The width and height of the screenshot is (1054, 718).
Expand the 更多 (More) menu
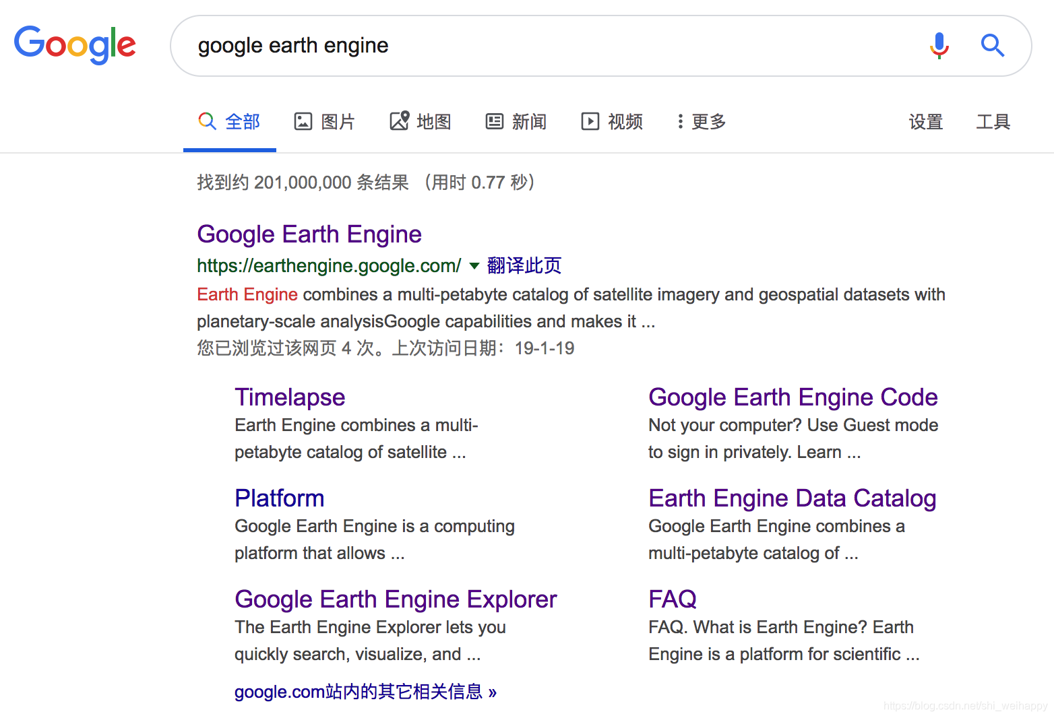pos(702,122)
